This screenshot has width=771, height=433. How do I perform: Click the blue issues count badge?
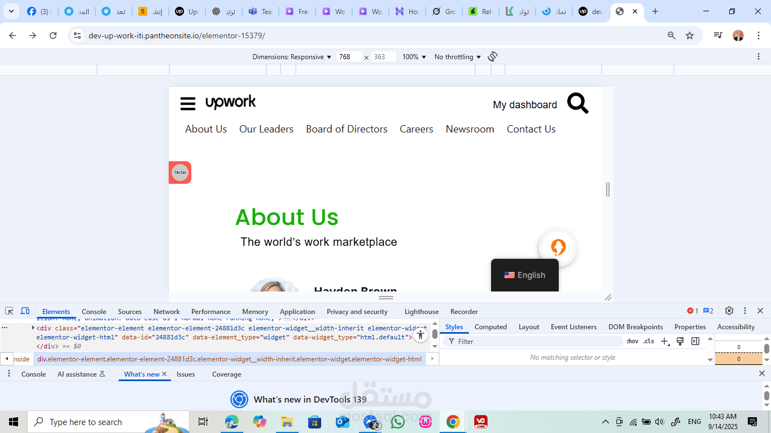point(708,311)
